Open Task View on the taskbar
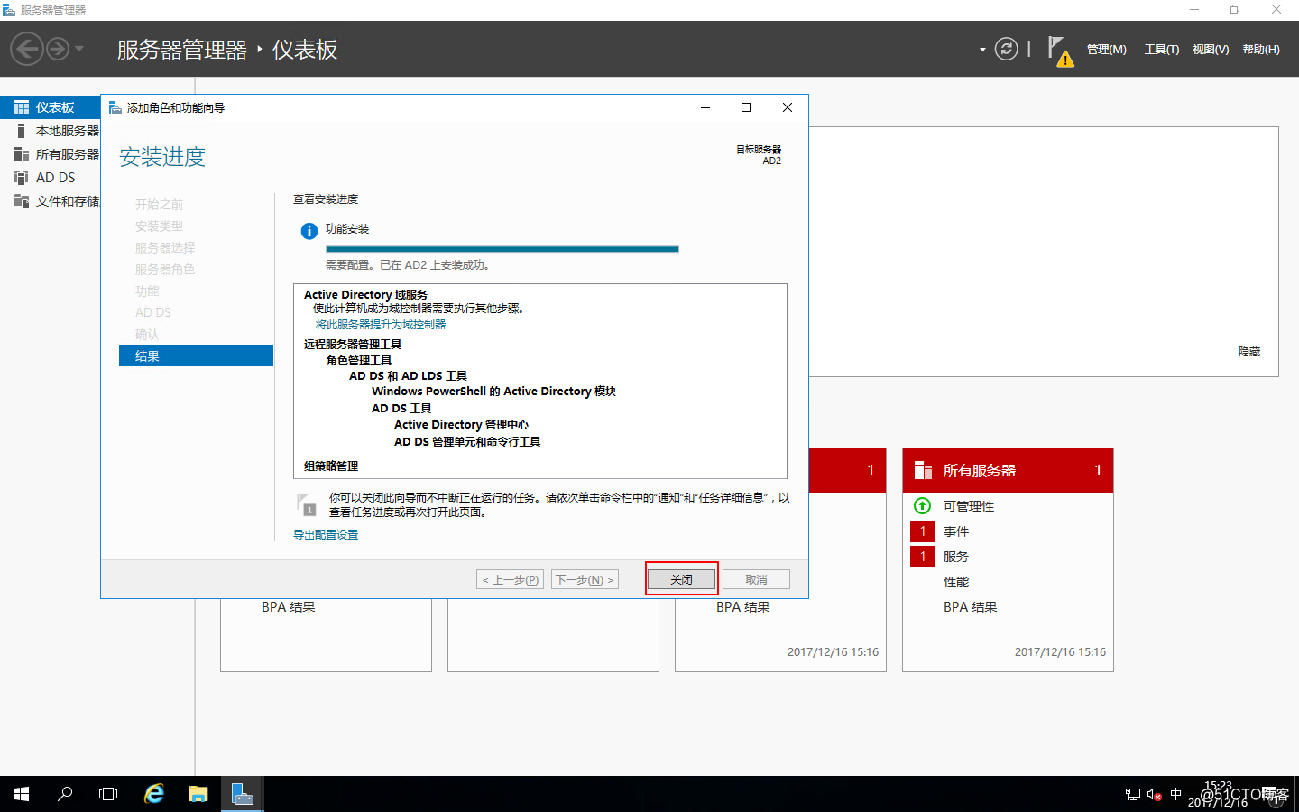 click(108, 794)
